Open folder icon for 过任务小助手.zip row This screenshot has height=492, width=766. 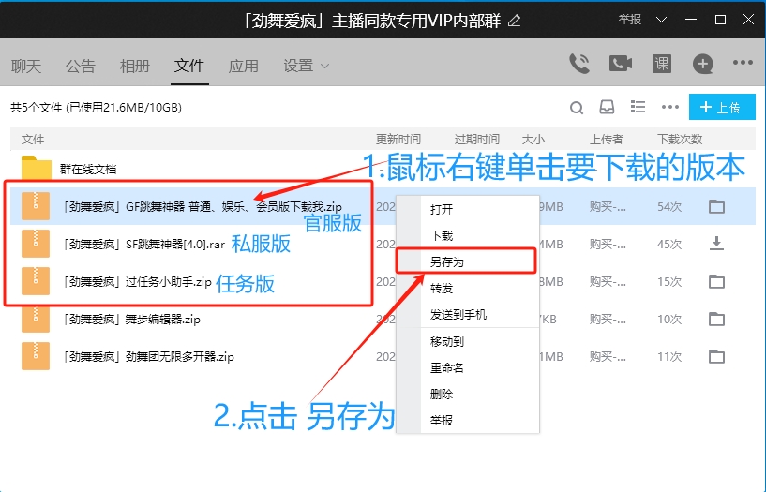716,282
